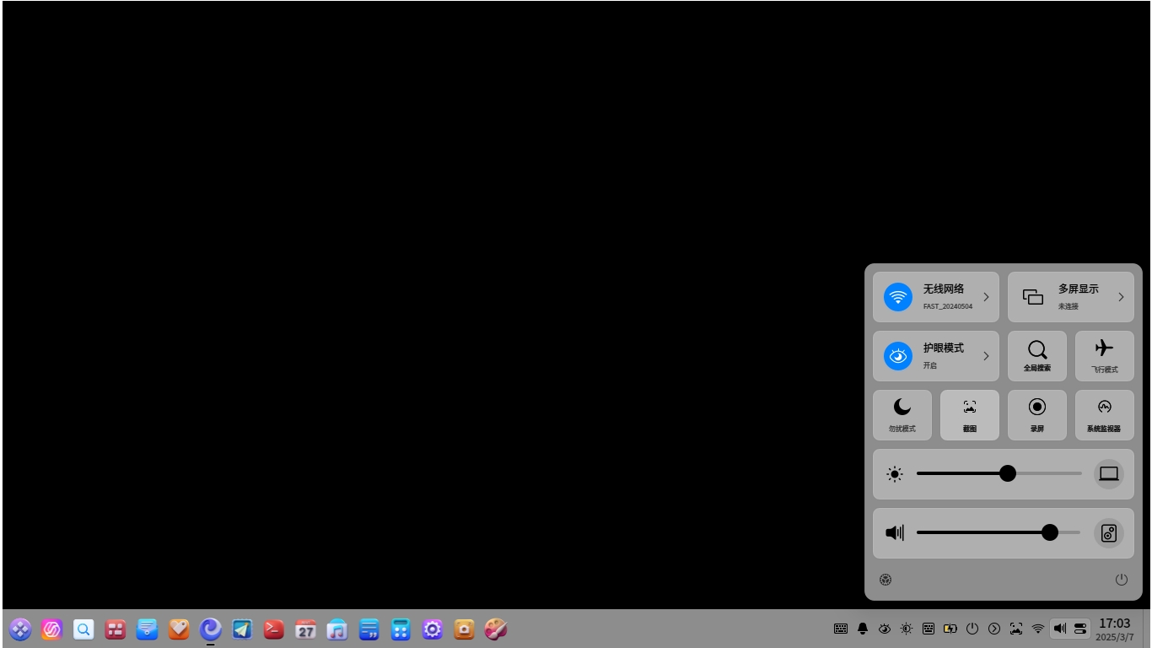Open the red multitasking view dock icon
1152x648 pixels.
coord(116,629)
